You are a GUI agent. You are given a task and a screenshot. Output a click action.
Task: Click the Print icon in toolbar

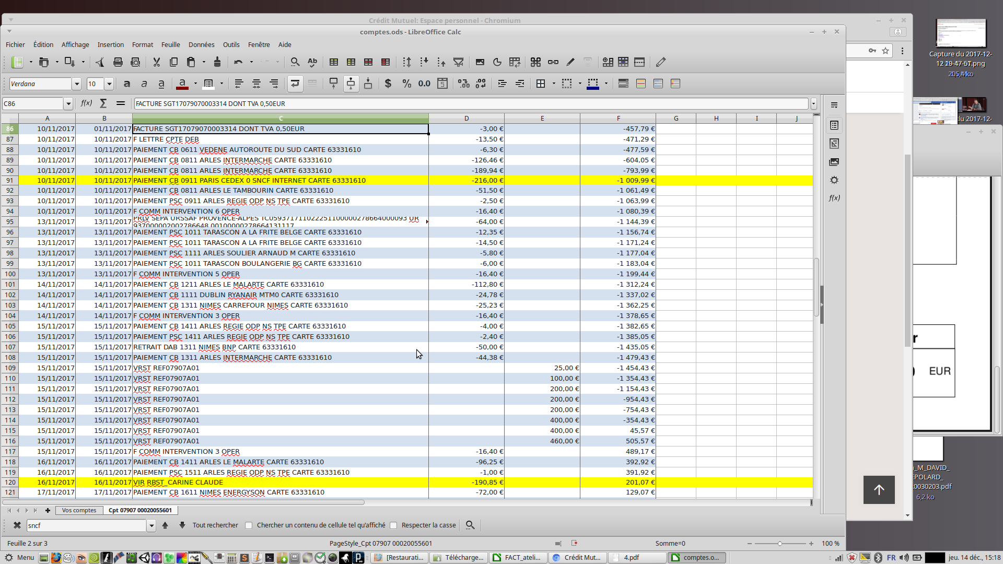pyautogui.click(x=118, y=62)
